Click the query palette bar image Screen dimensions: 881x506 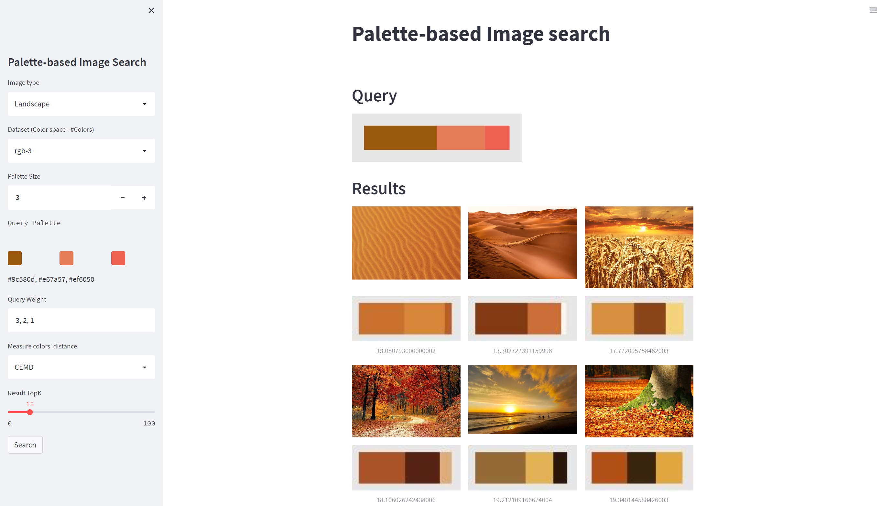pyautogui.click(x=437, y=137)
